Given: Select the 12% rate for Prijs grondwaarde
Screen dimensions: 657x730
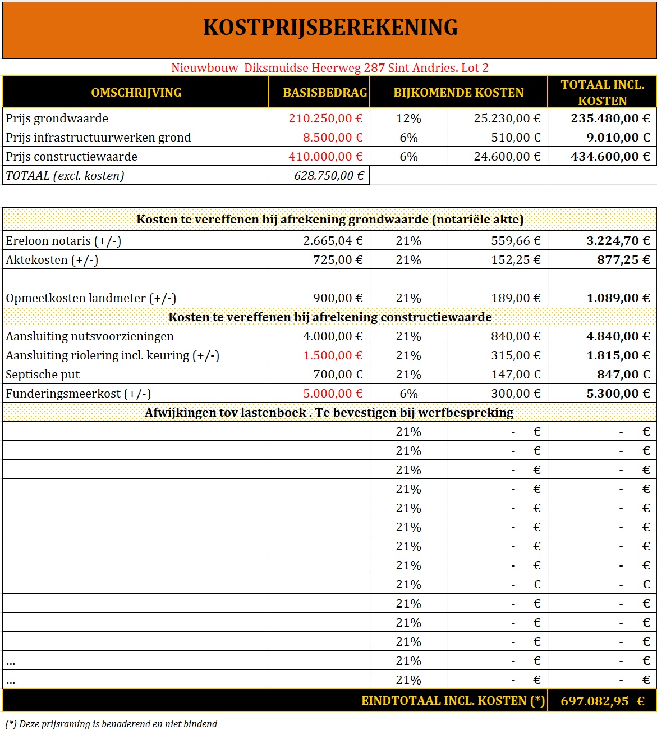Looking at the screenshot, I should (408, 118).
